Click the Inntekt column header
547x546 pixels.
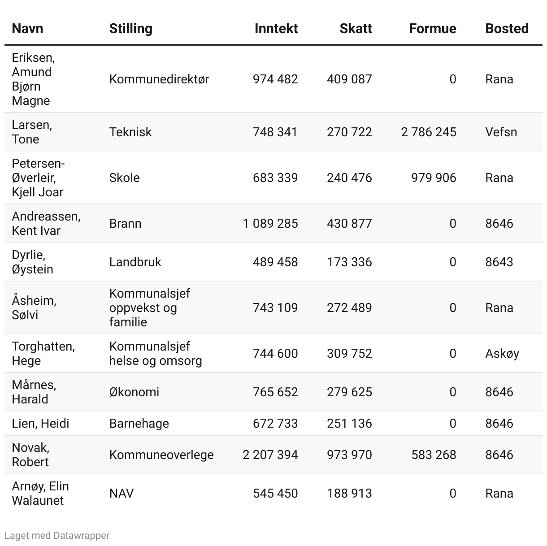pos(276,29)
